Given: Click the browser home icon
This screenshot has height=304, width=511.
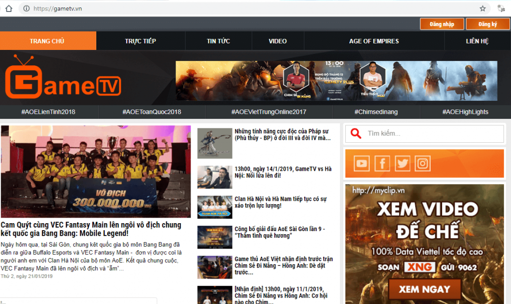Looking at the screenshot, I should click(9, 8).
